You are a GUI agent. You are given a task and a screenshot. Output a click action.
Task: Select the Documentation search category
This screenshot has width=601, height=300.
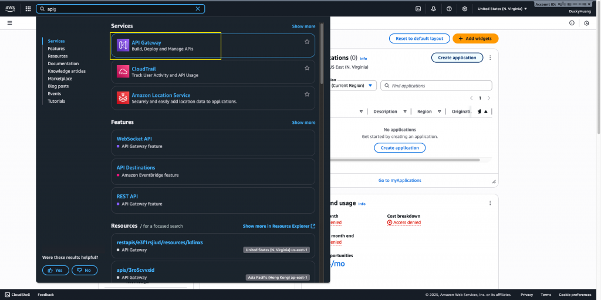coord(63,63)
